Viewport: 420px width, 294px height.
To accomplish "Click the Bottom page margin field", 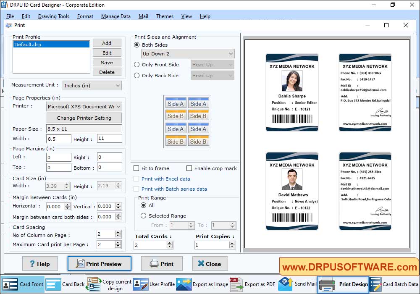I will click(x=110, y=167).
